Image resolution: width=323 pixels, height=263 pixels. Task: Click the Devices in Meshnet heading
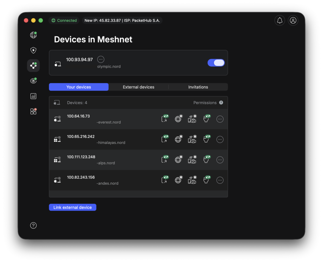tap(93, 39)
